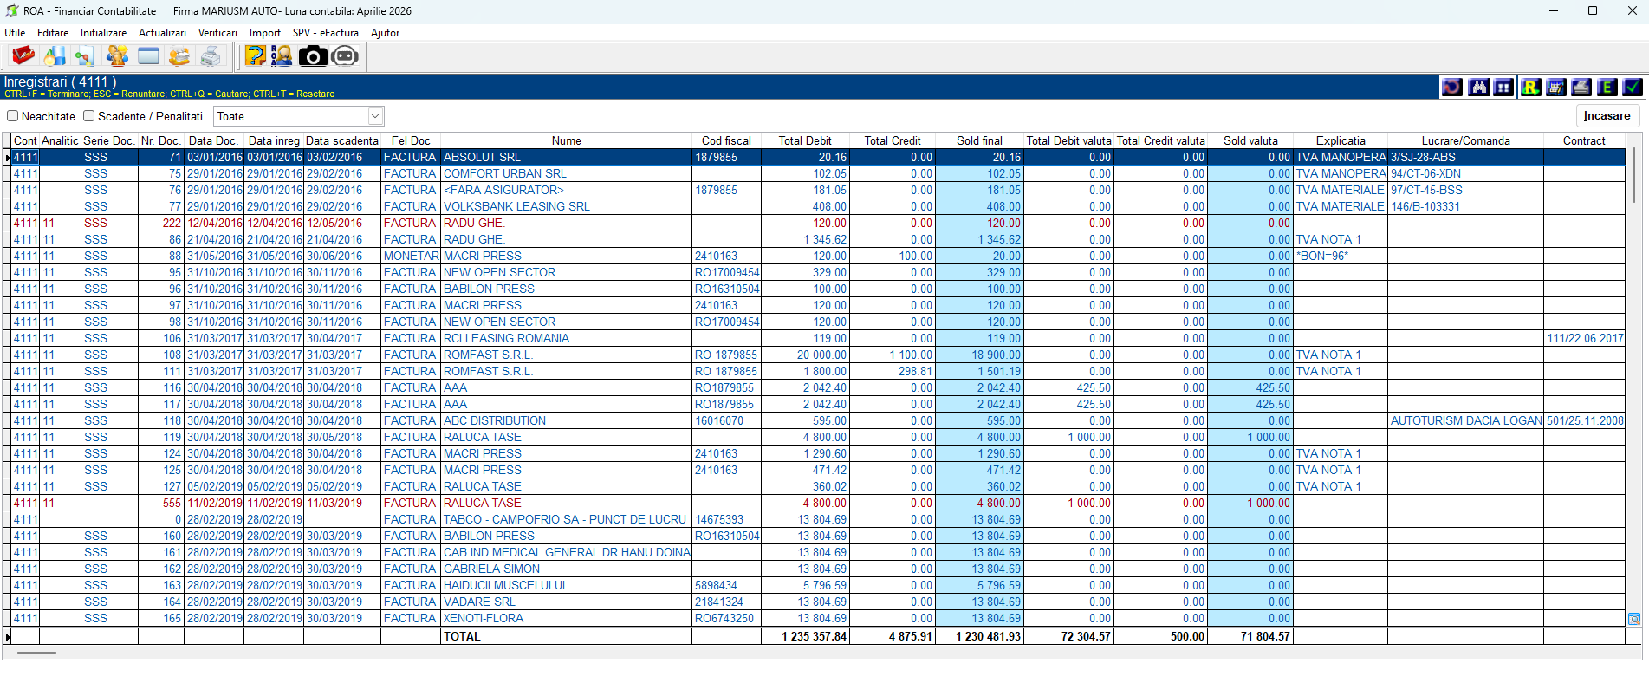Screen dimensions: 1649x683
Task: Click the yellow R reset icon
Action: 1530,87
